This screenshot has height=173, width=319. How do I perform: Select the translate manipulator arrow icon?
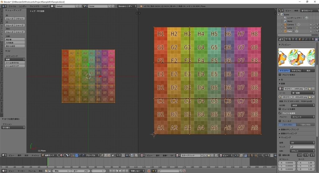(x=76, y=155)
